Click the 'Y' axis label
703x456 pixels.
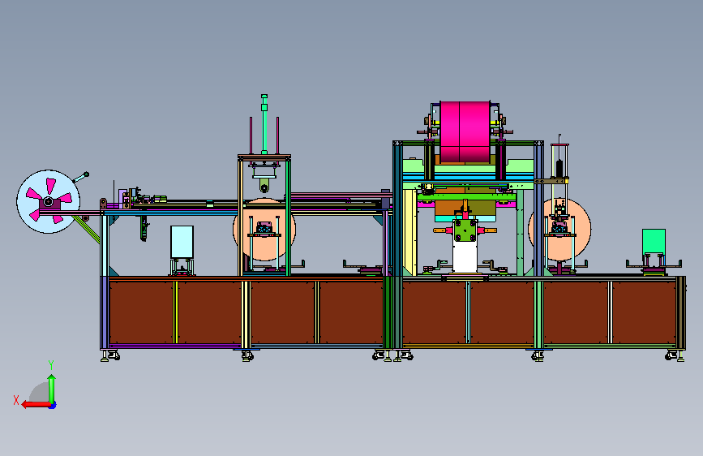(51, 365)
